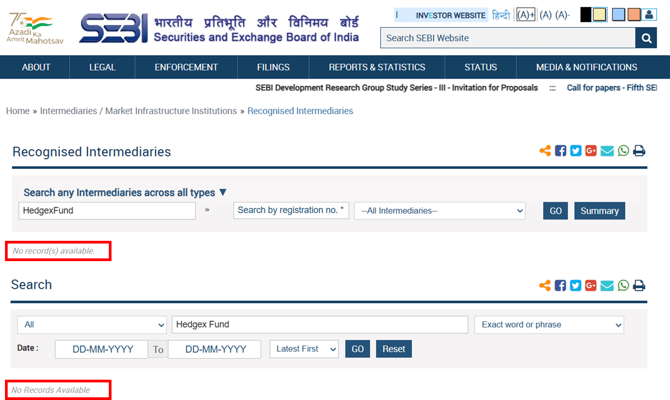Viewport: 670px width, 400px height.
Task: Select the light blue theme swatch
Action: click(619, 14)
